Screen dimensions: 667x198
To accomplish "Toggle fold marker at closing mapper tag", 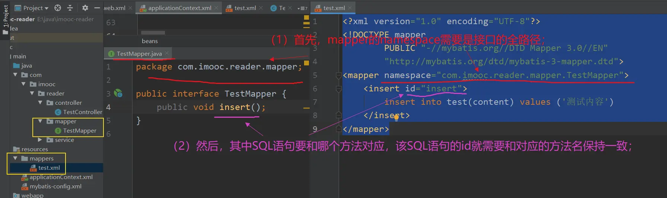I will click(339, 129).
